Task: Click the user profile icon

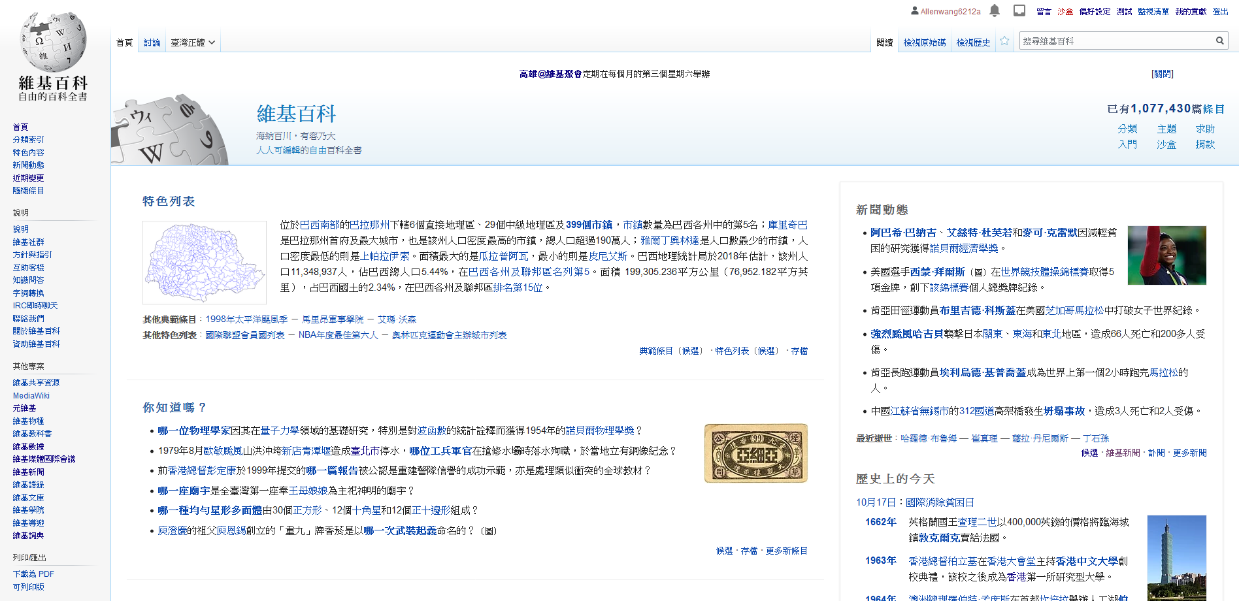Action: tap(915, 10)
